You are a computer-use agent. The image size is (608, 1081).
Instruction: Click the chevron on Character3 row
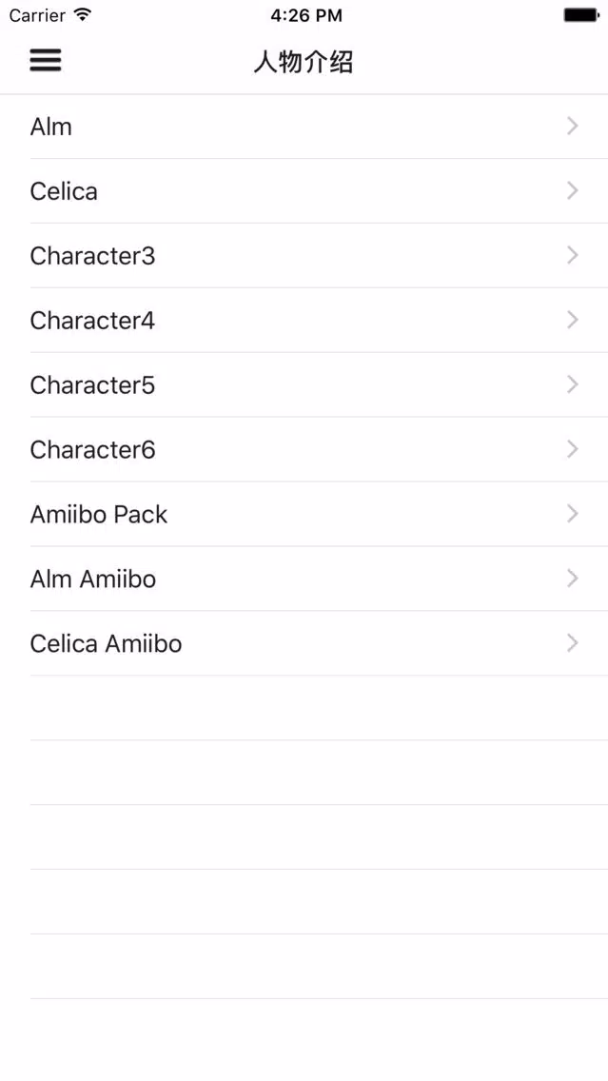click(x=572, y=256)
